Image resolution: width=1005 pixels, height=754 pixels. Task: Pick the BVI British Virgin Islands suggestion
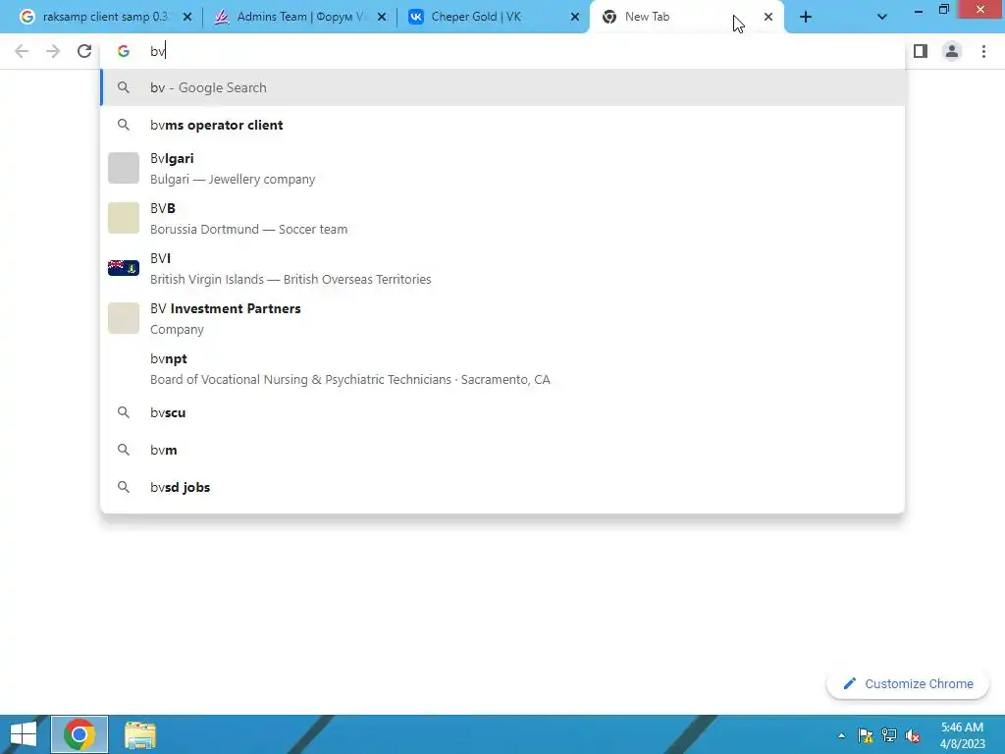click(502, 269)
